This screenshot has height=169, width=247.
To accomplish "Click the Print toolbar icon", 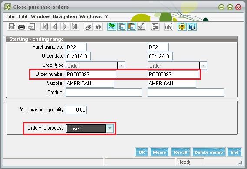I will click(21, 27).
